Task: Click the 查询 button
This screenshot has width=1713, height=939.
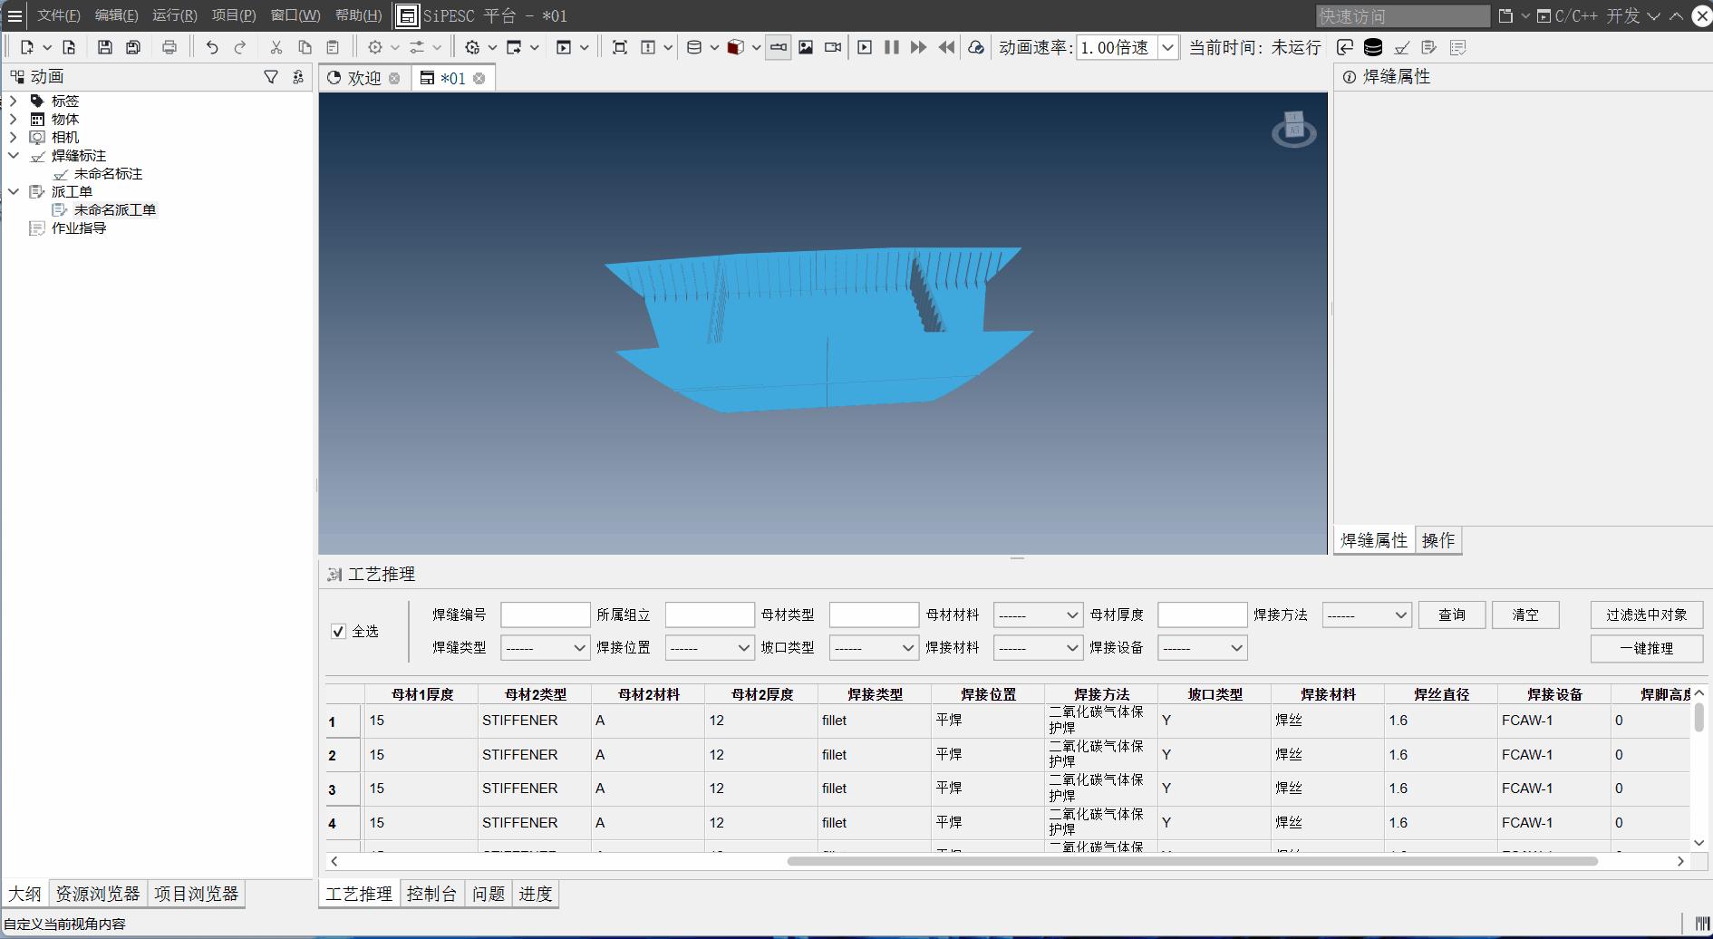Action: coord(1451,615)
